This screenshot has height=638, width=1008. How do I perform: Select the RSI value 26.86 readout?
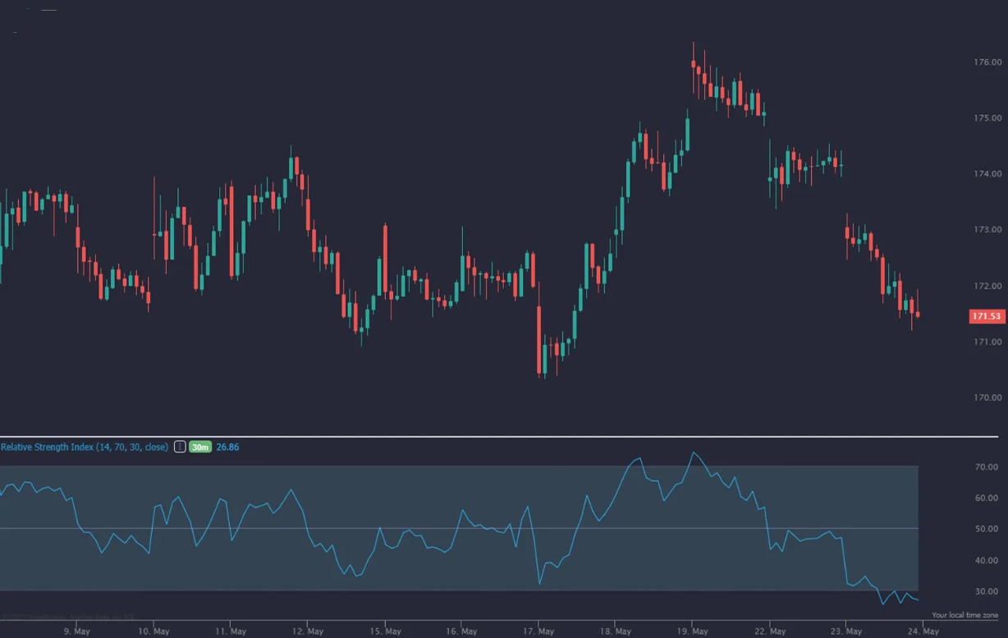(227, 448)
